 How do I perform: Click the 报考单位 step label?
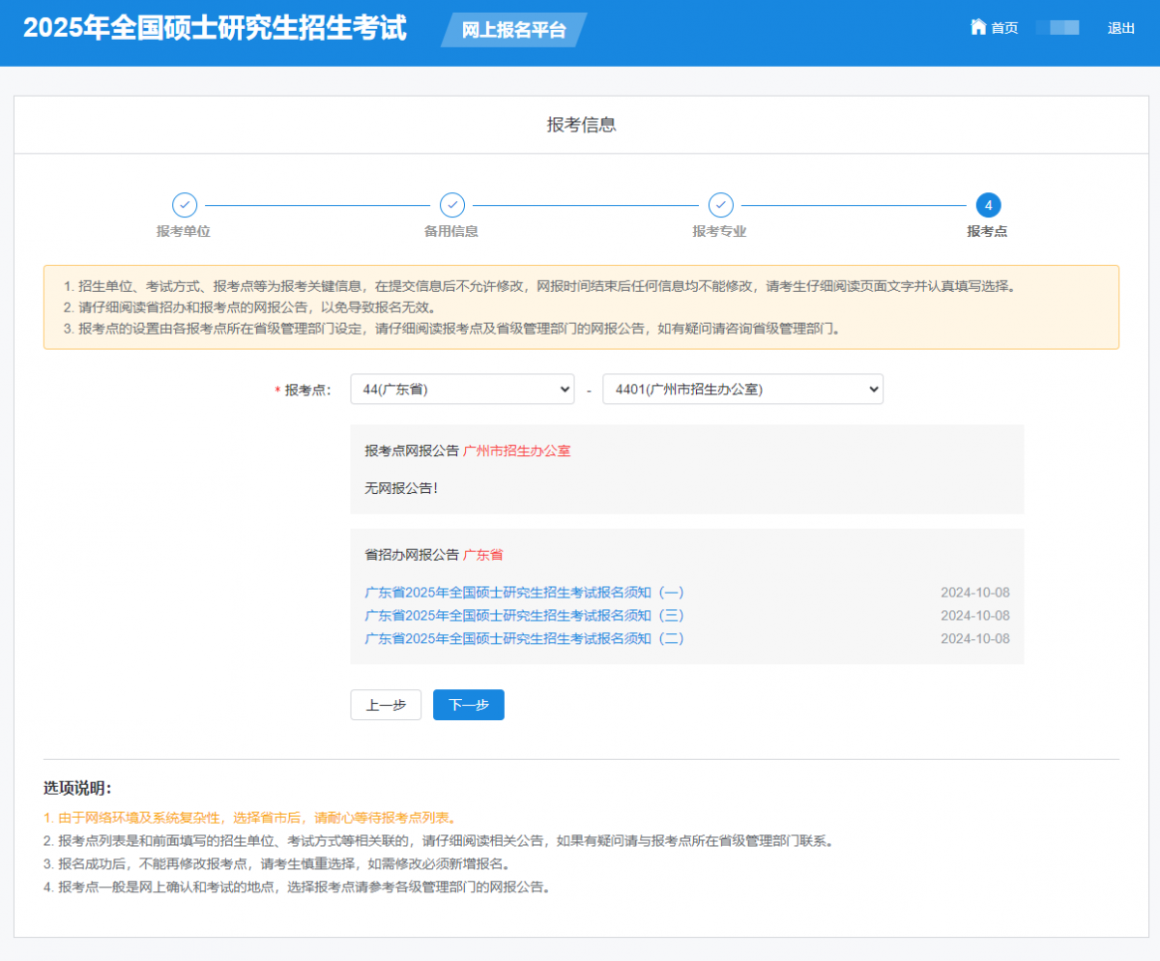click(184, 232)
